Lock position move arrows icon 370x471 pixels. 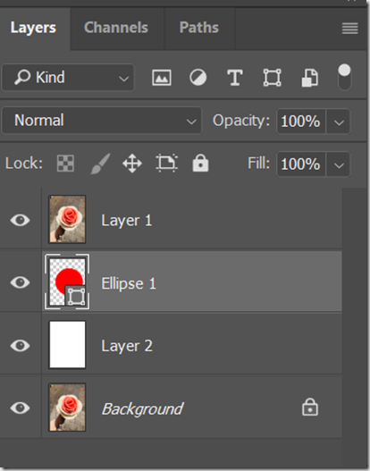coord(132,164)
